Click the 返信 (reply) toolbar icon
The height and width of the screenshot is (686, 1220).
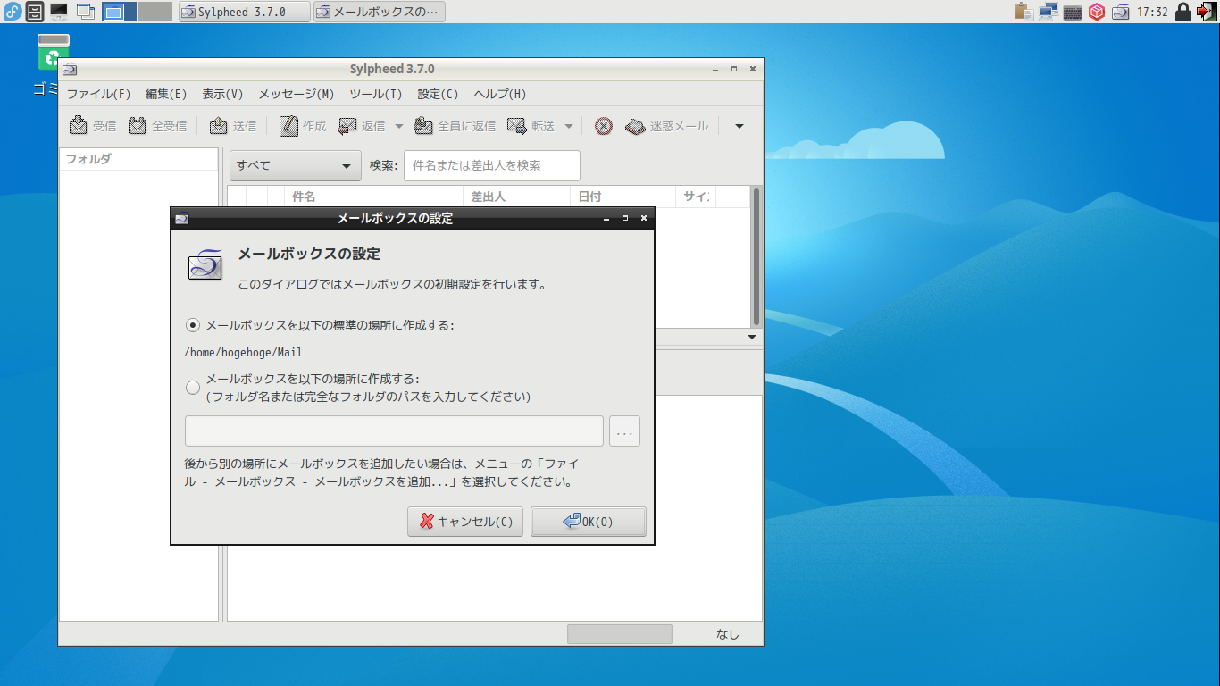pyautogui.click(x=347, y=126)
